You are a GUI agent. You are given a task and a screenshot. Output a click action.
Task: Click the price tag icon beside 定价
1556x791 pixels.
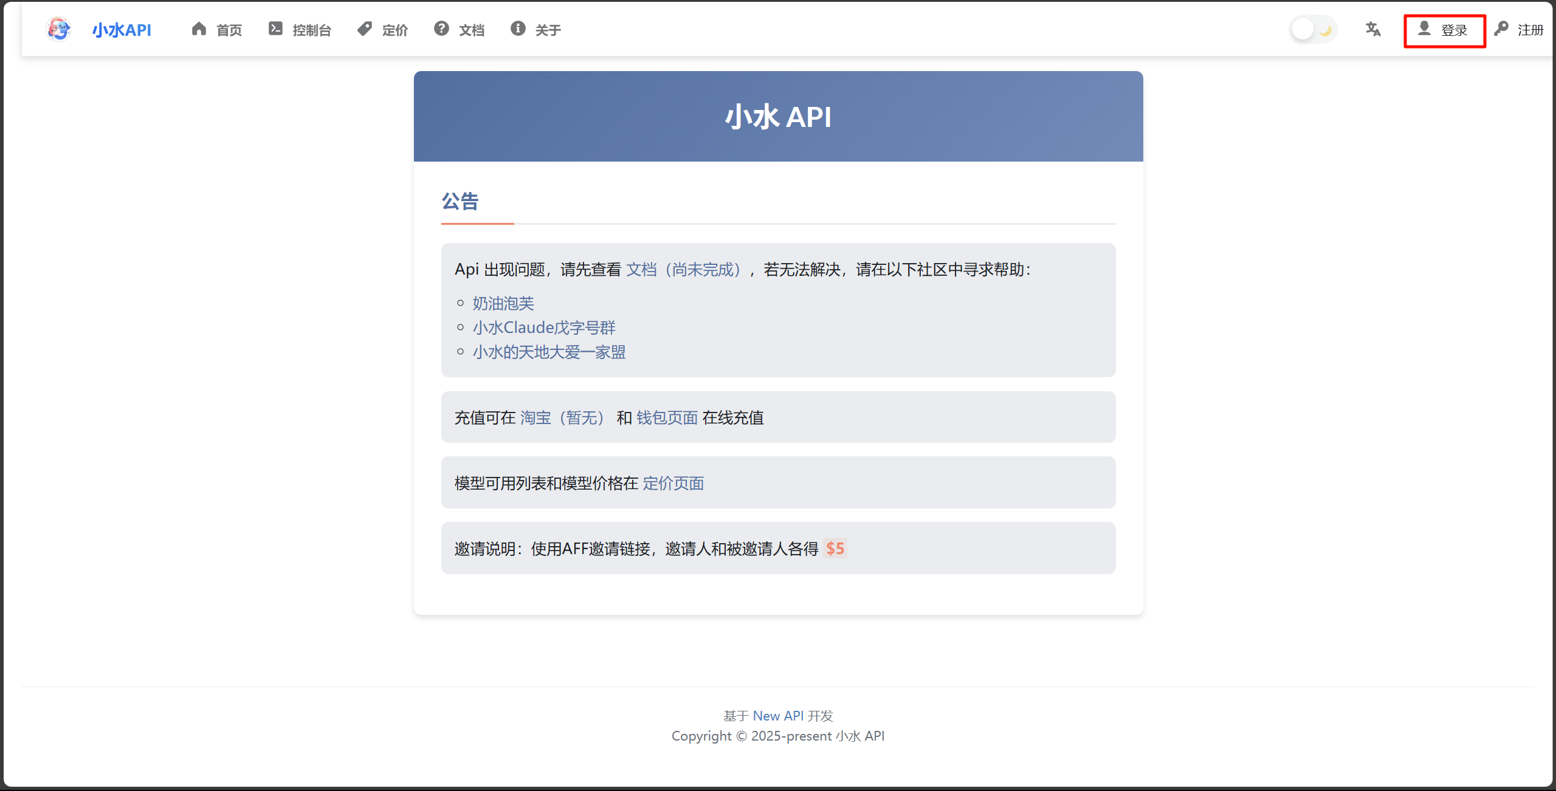pos(365,29)
